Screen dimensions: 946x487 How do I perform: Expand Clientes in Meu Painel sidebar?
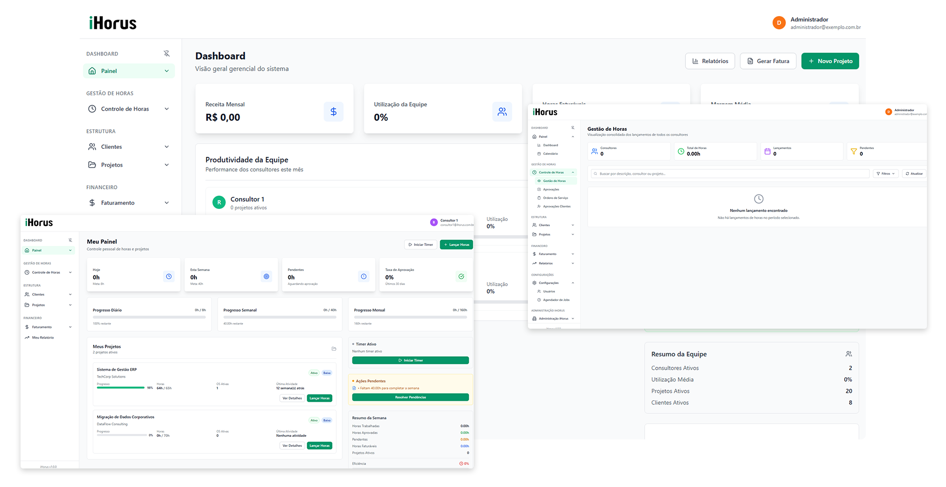(x=70, y=295)
